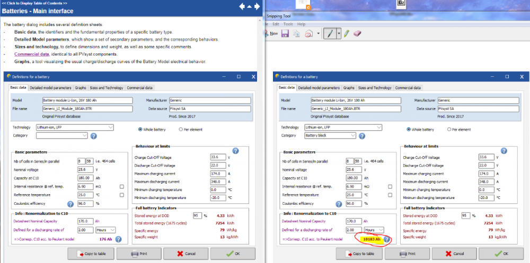
Task: Open the Send snip dropdown arrow
Action: pyautogui.click(x=318, y=33)
